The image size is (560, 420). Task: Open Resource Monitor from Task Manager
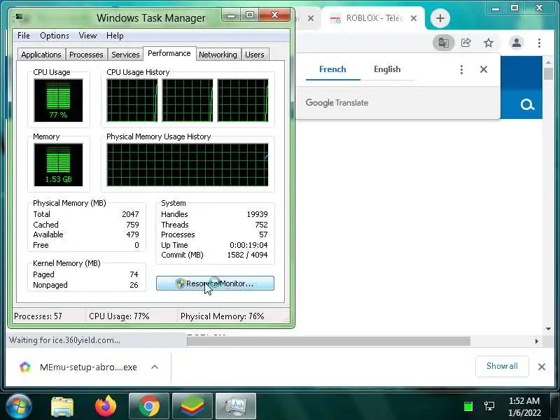pos(215,283)
